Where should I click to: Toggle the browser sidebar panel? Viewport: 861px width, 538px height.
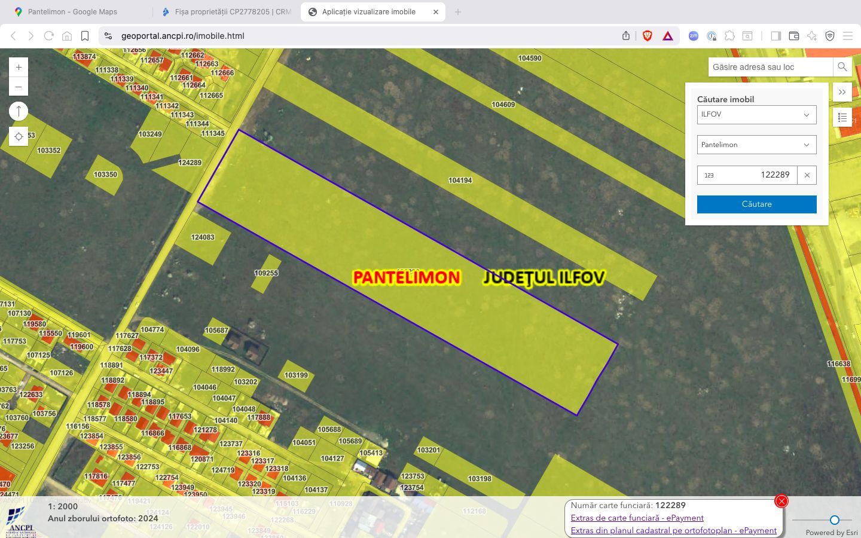point(775,36)
